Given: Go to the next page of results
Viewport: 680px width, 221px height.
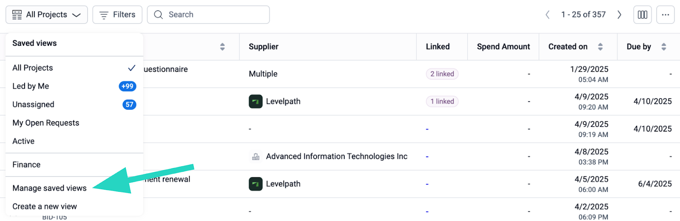Looking at the screenshot, I should click(x=619, y=15).
